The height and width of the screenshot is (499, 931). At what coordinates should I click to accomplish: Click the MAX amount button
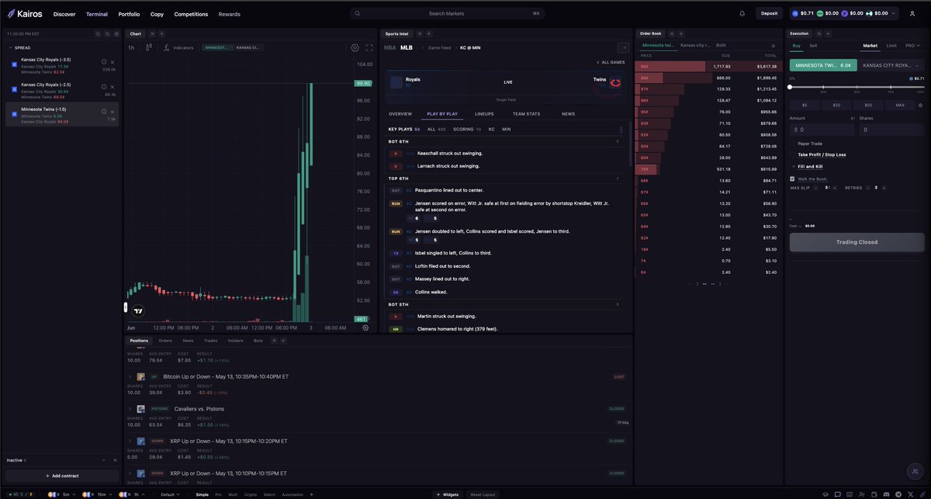click(900, 105)
